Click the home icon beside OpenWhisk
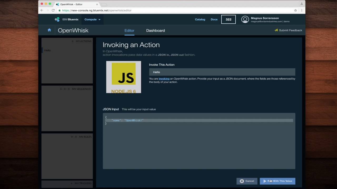 click(49, 30)
